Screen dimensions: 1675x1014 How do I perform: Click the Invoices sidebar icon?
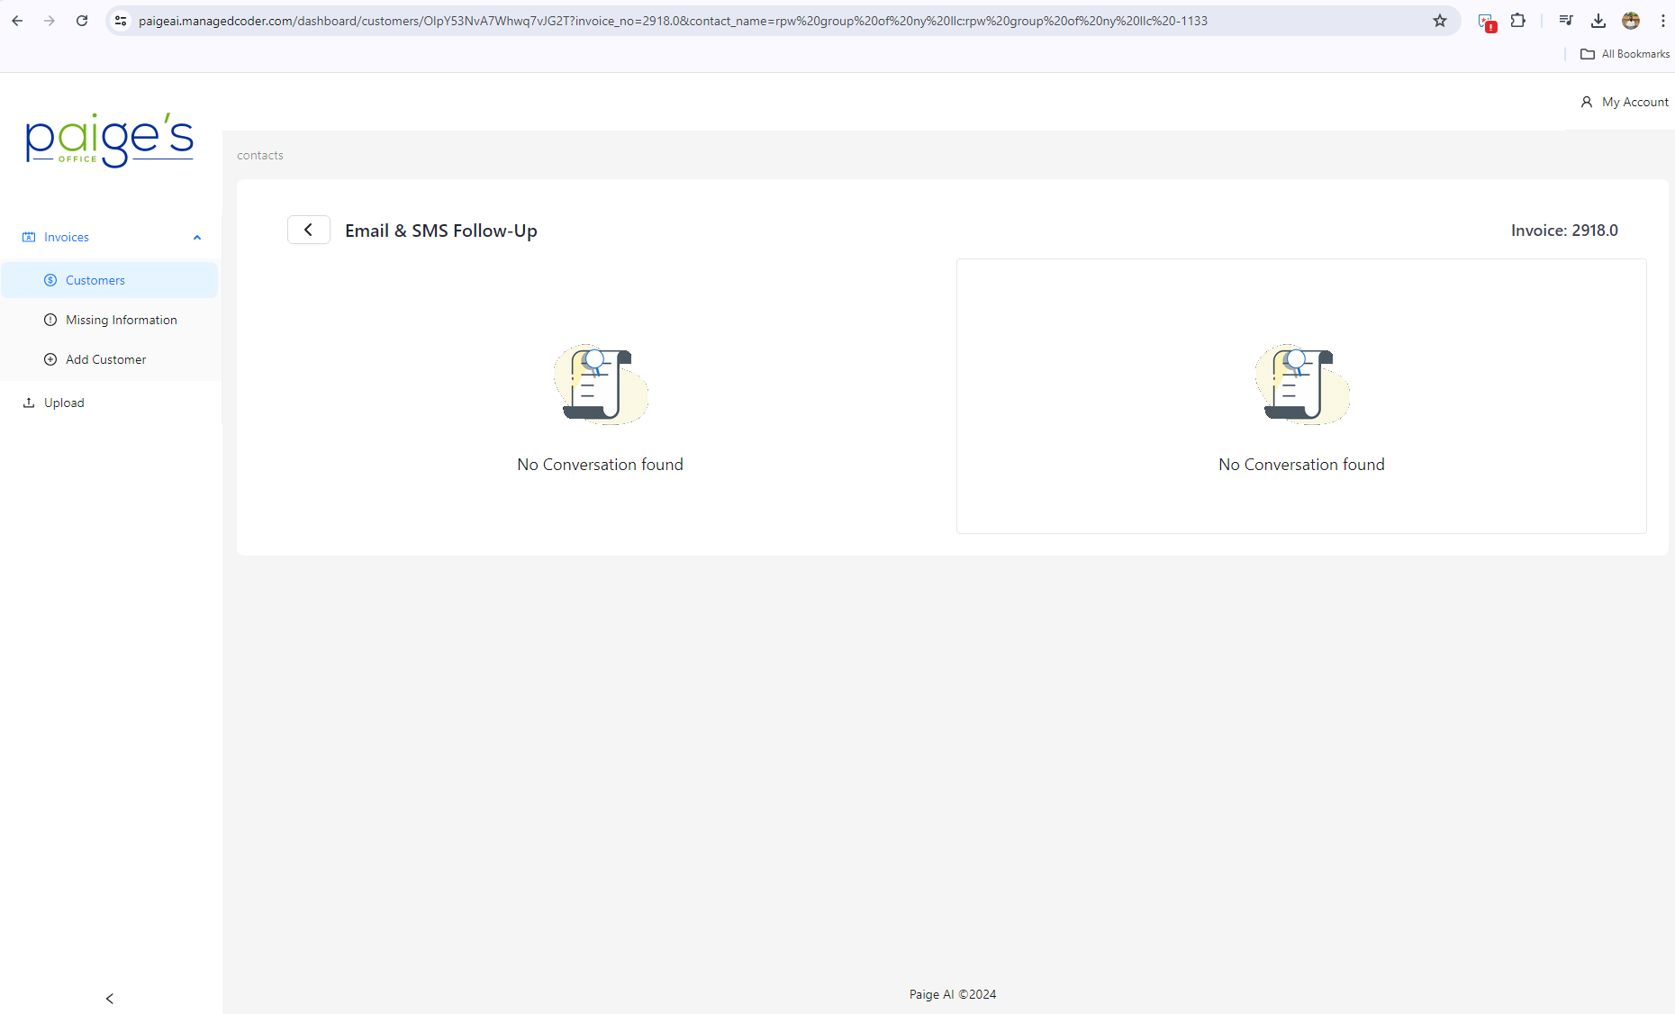pos(29,237)
